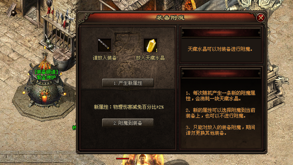Screen dimensions: 293x165
Task: Click the 放入天藏水晶 label
Action: point(150,58)
